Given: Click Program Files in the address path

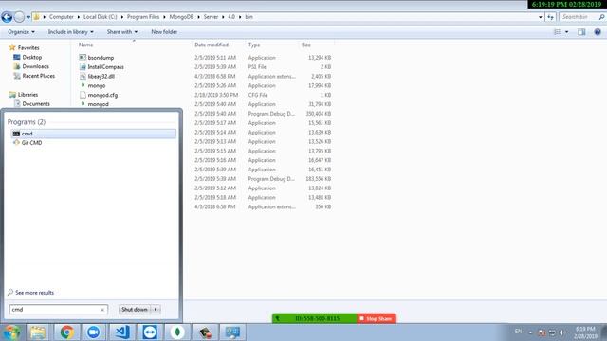Looking at the screenshot, I should 143,17.
